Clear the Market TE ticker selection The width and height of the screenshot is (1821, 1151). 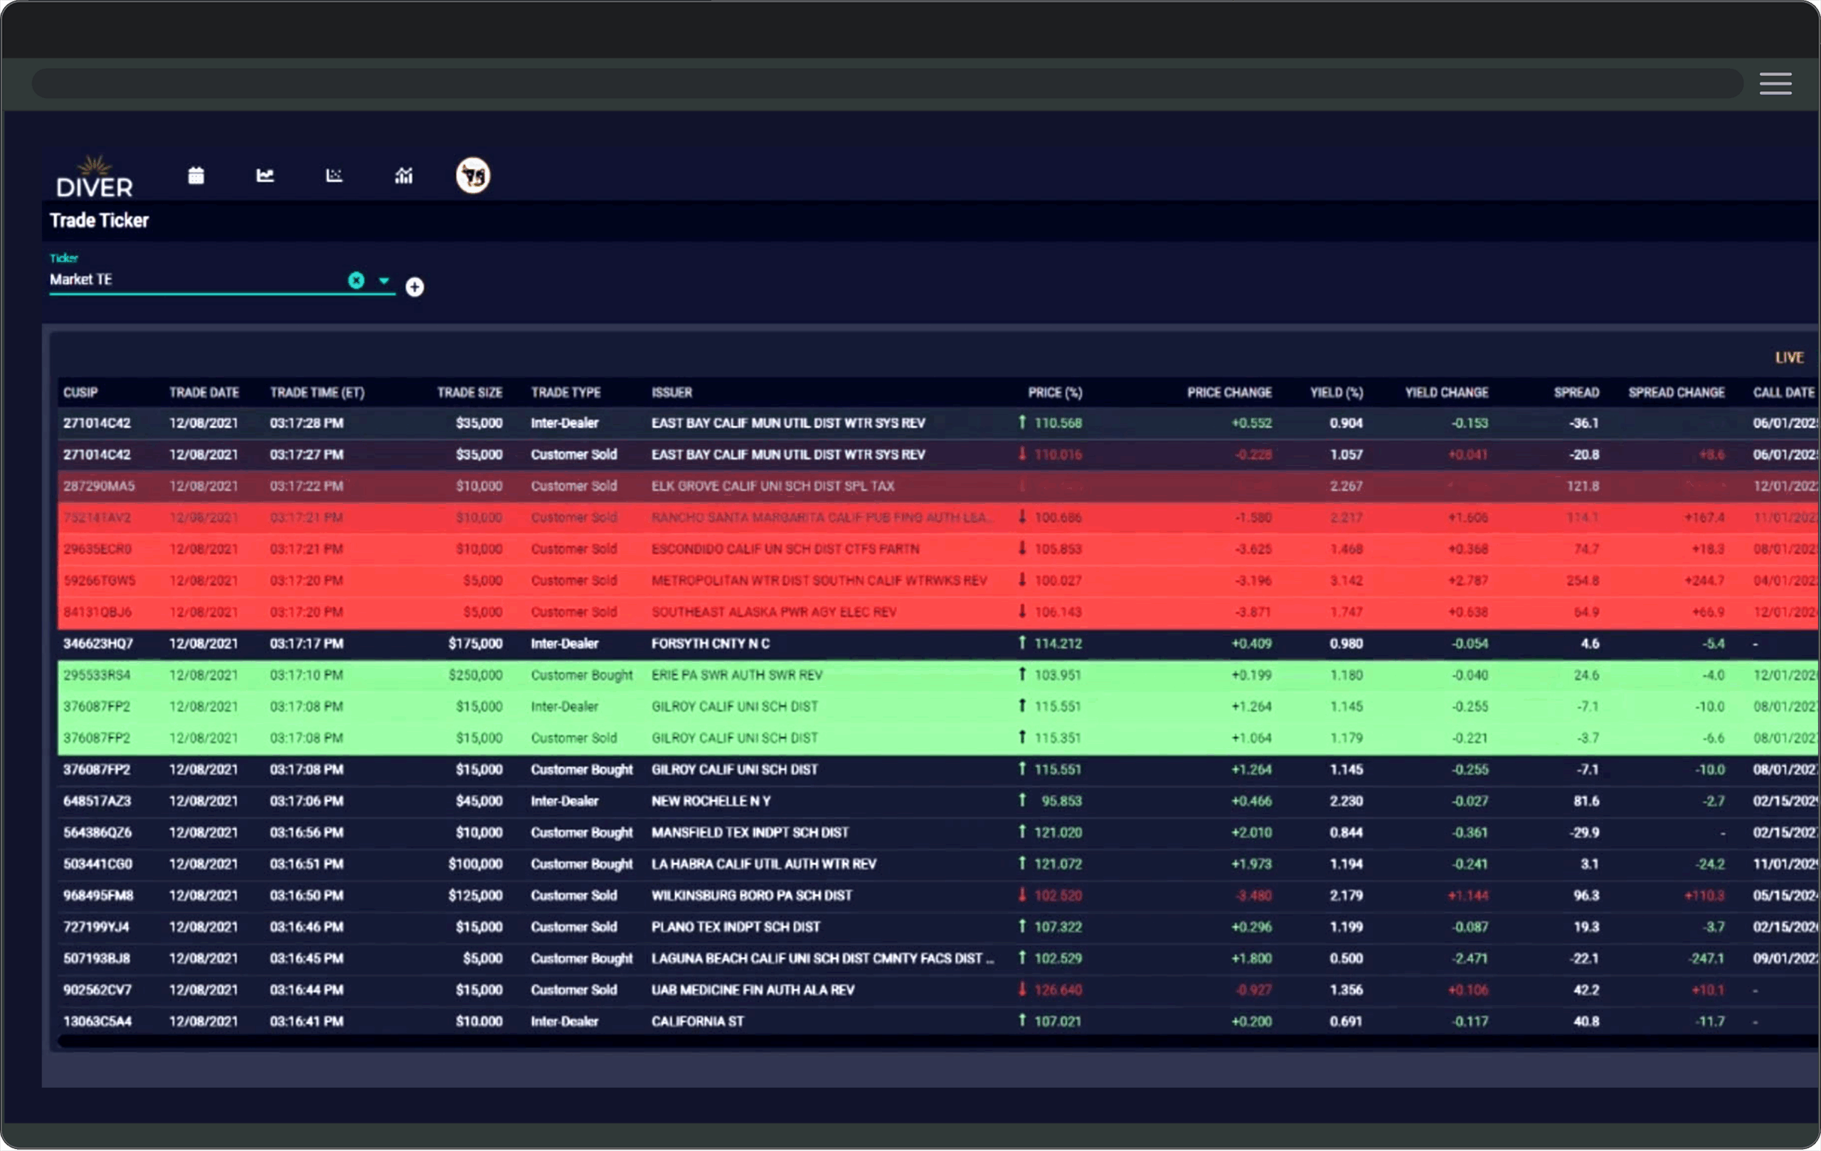(x=356, y=280)
